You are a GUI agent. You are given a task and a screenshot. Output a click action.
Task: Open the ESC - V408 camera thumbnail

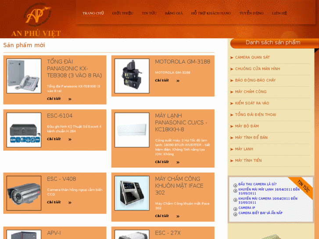(x=24, y=193)
